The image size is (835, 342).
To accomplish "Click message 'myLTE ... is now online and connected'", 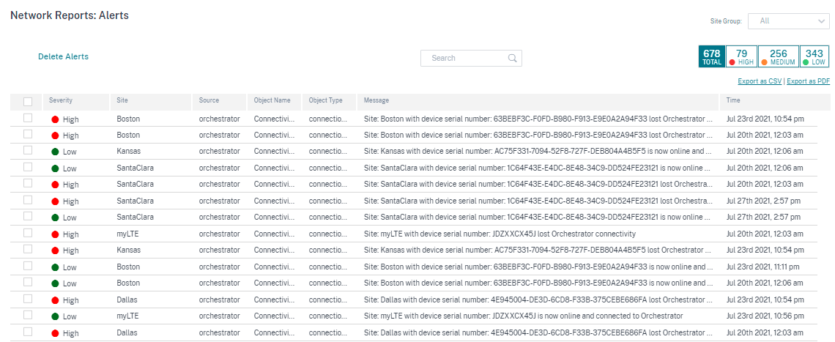I will (524, 316).
